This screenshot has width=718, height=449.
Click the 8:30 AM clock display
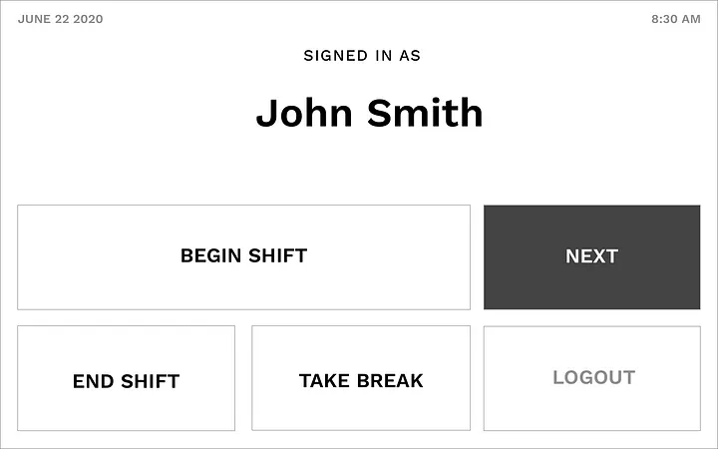click(675, 19)
